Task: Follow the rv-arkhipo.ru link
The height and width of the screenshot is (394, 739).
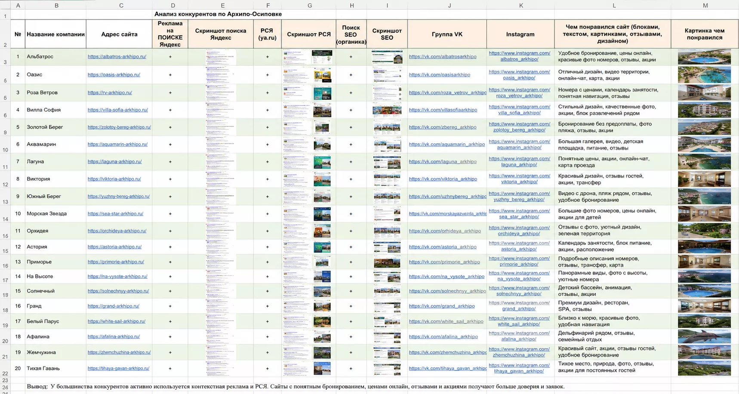Action: [x=110, y=92]
